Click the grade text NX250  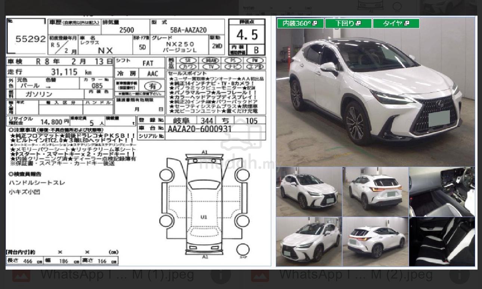[x=180, y=44]
